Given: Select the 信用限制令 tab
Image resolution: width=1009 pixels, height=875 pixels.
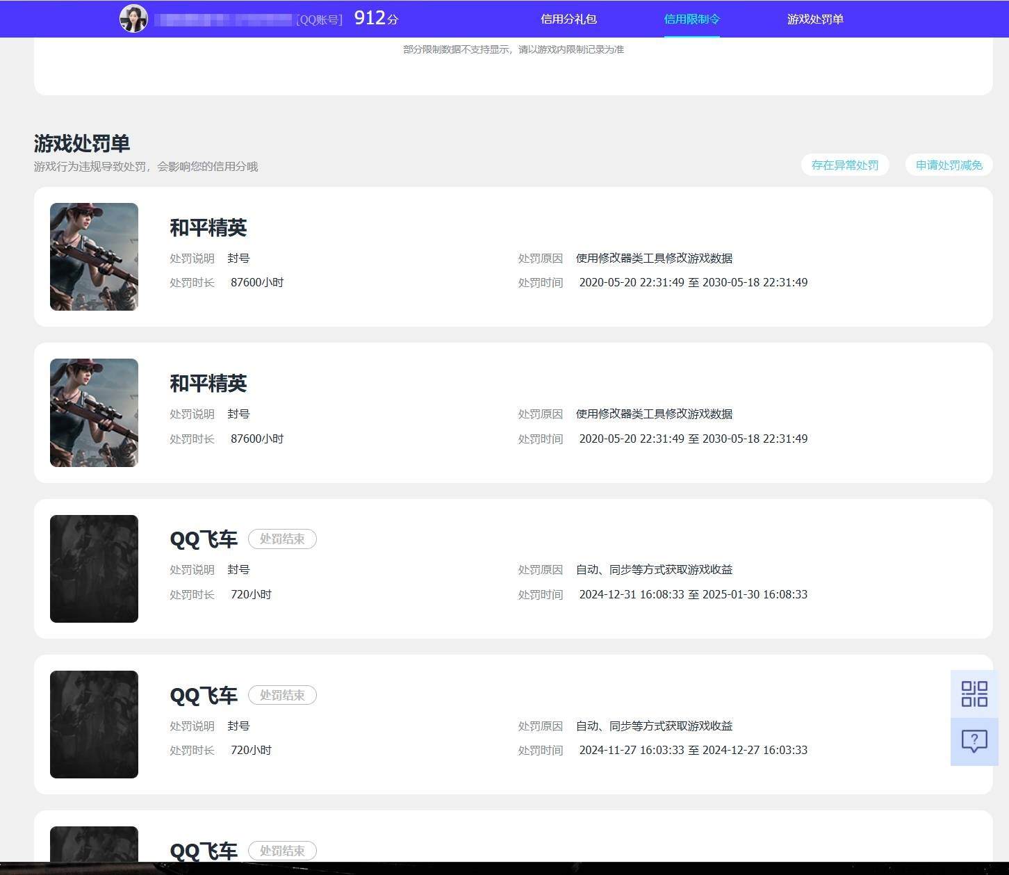Looking at the screenshot, I should (691, 19).
